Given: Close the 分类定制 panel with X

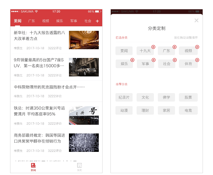Looking at the screenshot, I should 196,20.
